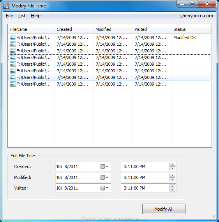Click the Modified date input field

point(78,177)
